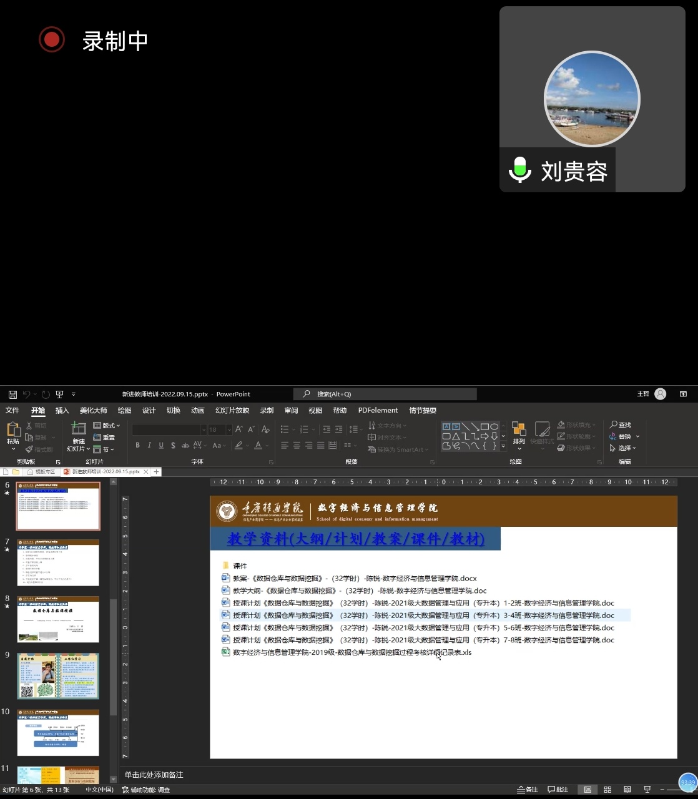Expand the Section (节) dropdown

(x=104, y=449)
